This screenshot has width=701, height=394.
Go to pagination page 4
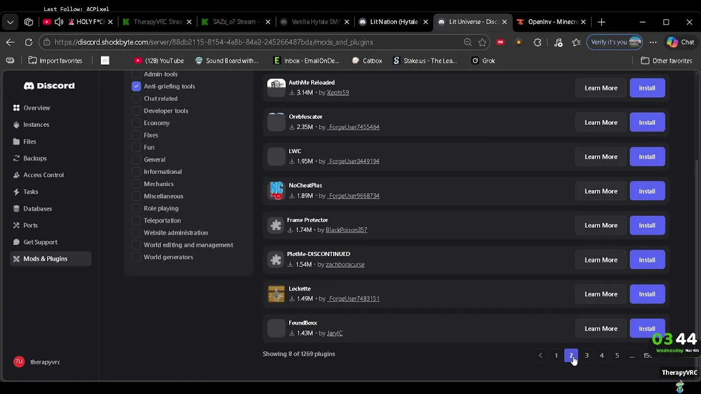602,356
